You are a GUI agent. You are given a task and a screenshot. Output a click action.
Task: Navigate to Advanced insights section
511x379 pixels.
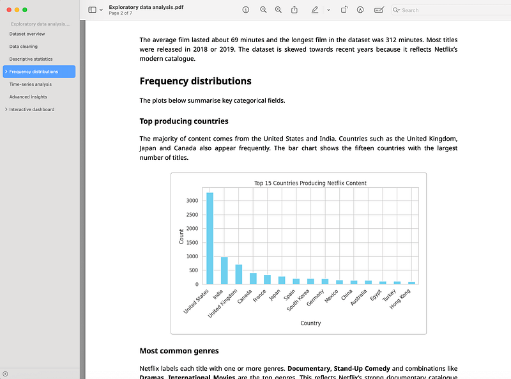tap(28, 97)
